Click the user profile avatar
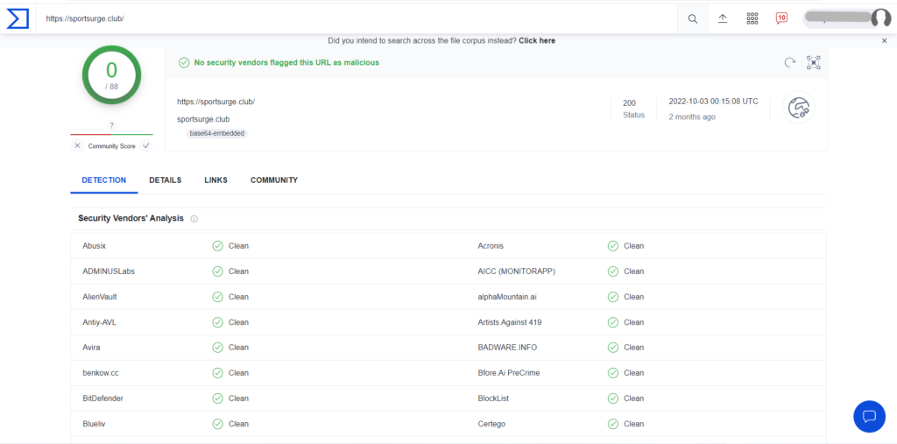897x444 pixels. tap(881, 18)
